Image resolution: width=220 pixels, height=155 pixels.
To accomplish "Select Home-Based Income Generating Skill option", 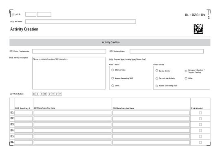I will (x=113, y=78).
